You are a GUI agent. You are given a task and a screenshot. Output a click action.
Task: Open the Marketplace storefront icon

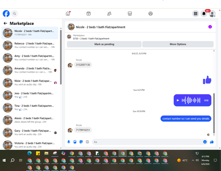[130, 14]
